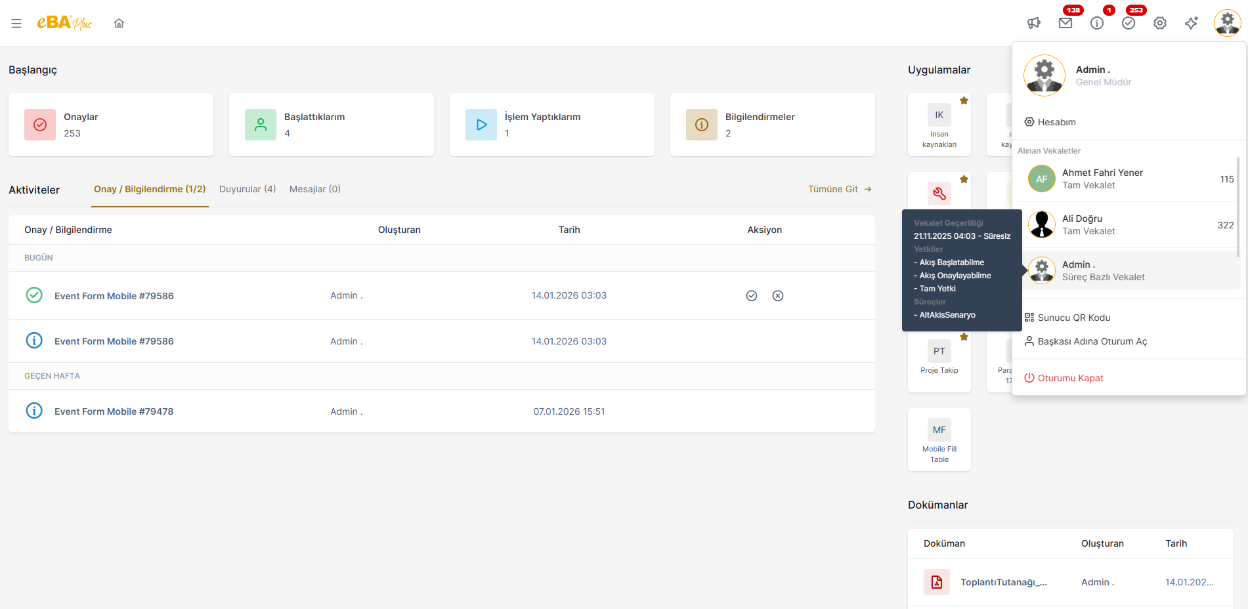Open announcements megaphone icon
This screenshot has height=609, width=1248.
(x=1034, y=24)
